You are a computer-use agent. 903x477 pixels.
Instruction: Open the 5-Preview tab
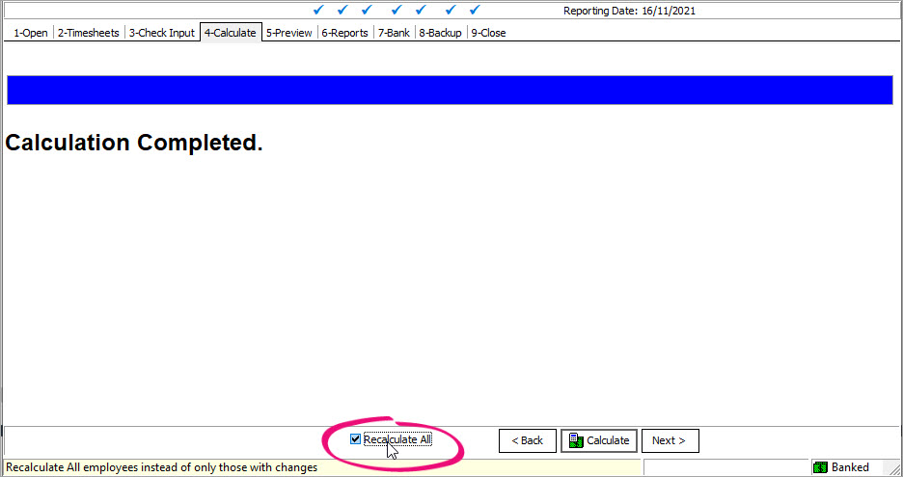coord(288,33)
